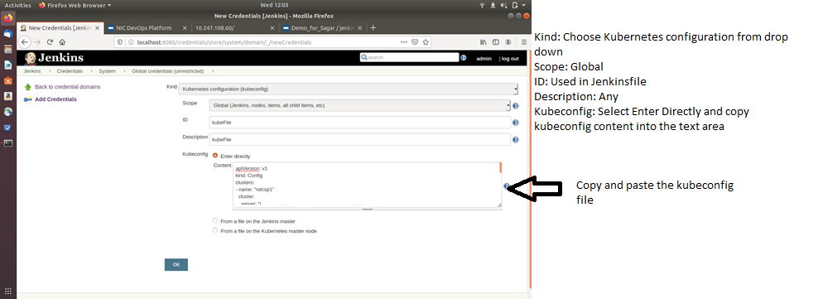The image size is (823, 299).
Task: Click the textarea resize bar below Content
Action: (x=368, y=209)
